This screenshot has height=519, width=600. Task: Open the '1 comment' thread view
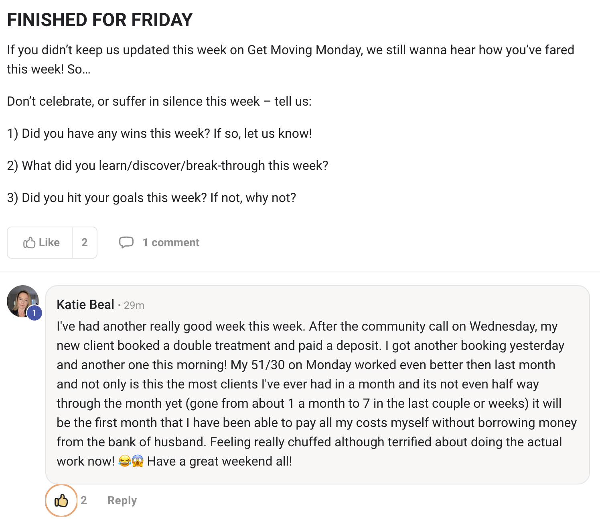(x=171, y=242)
